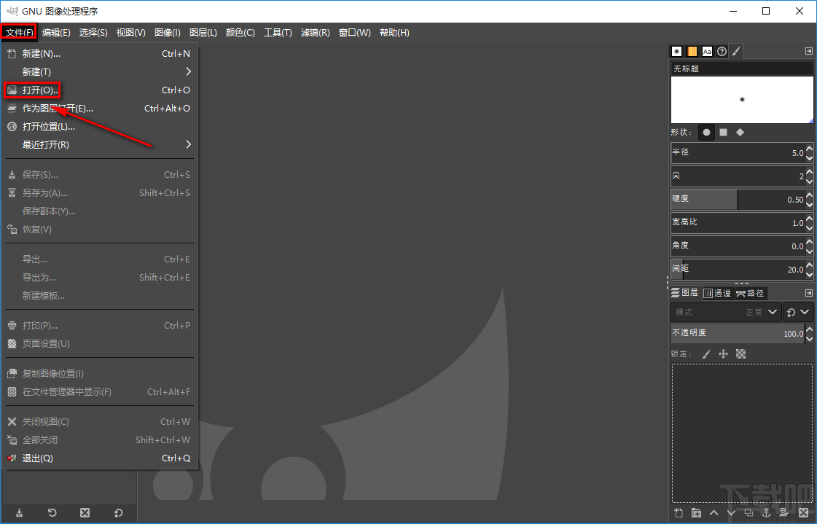Open the 选择(S) menu
The image size is (817, 524).
click(93, 32)
